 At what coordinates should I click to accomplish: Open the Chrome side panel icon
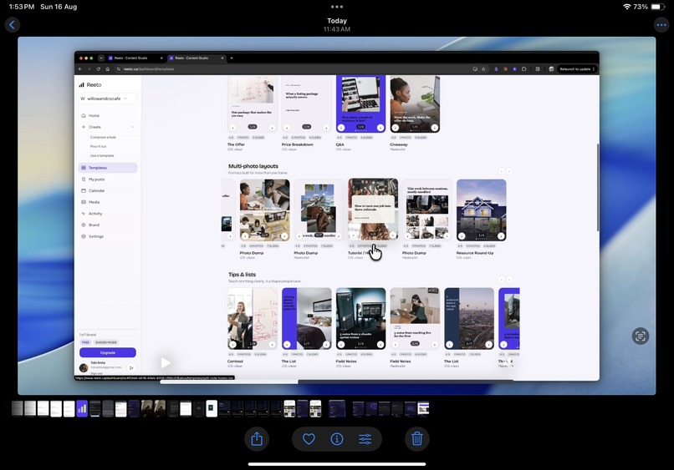click(538, 68)
